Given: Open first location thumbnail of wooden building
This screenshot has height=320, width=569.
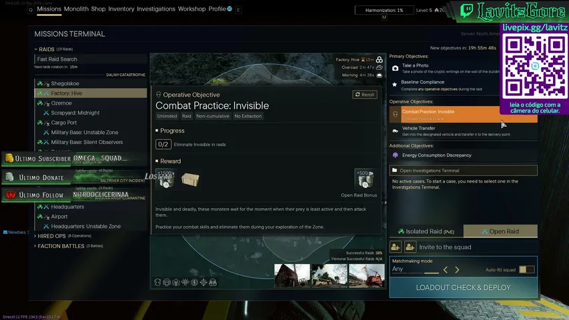Looking at the screenshot, I should click(292, 276).
